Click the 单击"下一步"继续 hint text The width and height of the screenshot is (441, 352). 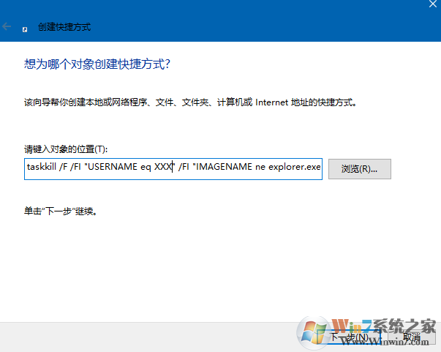coord(61,211)
